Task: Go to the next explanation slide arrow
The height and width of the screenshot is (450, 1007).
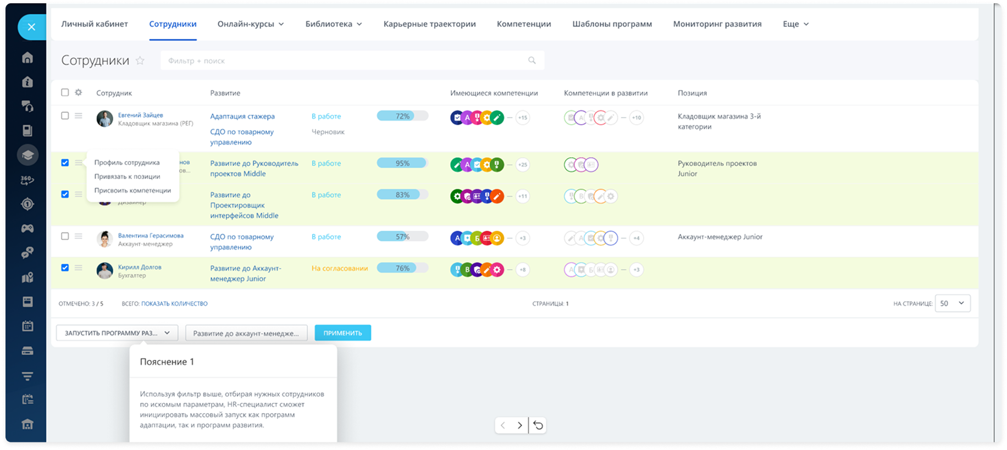Action: (519, 425)
